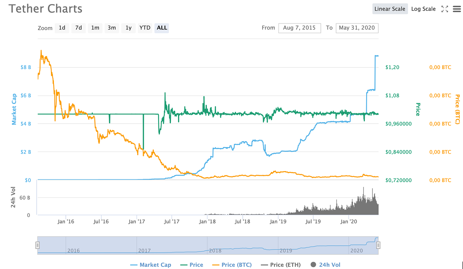Viewport: 463px width, 269px height.
Task: Click the 2020 label in navigator
Action: pos(357,250)
